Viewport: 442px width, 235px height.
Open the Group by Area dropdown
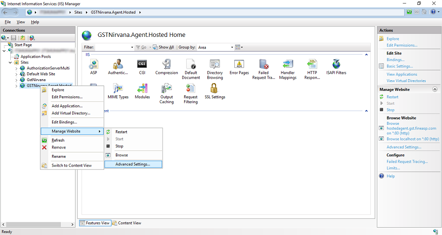point(232,47)
